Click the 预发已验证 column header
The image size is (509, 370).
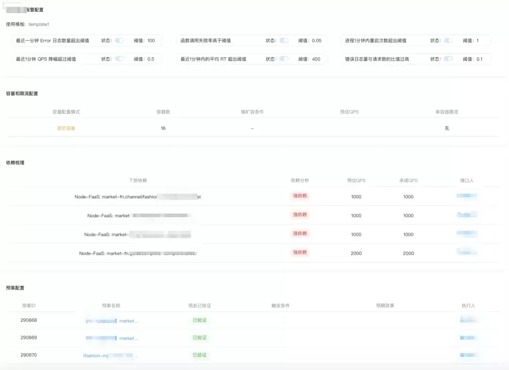pos(200,306)
